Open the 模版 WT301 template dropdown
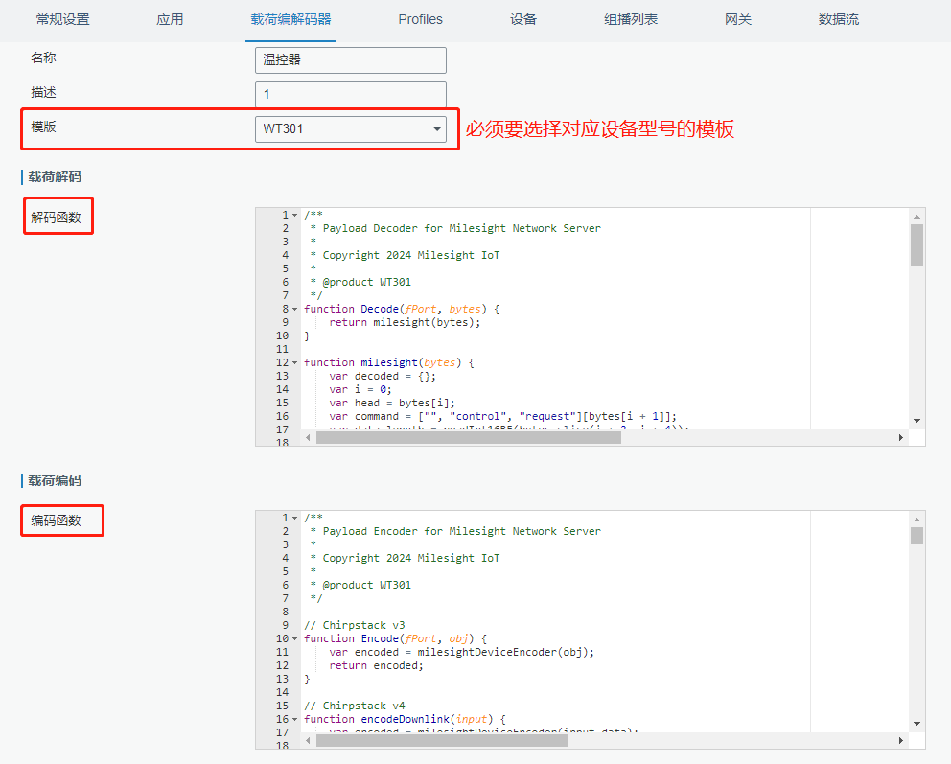951x764 pixels. (351, 129)
